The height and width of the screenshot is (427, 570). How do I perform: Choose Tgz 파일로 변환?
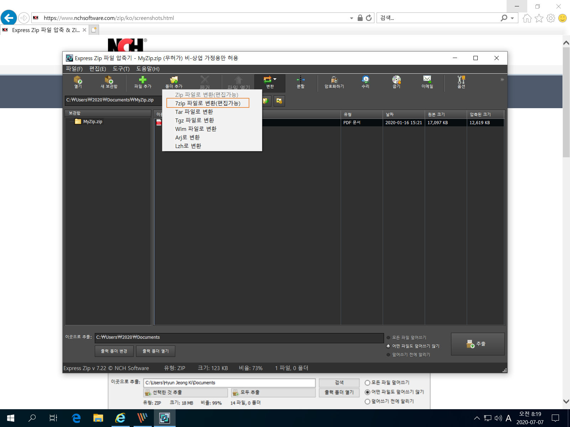pos(195,120)
